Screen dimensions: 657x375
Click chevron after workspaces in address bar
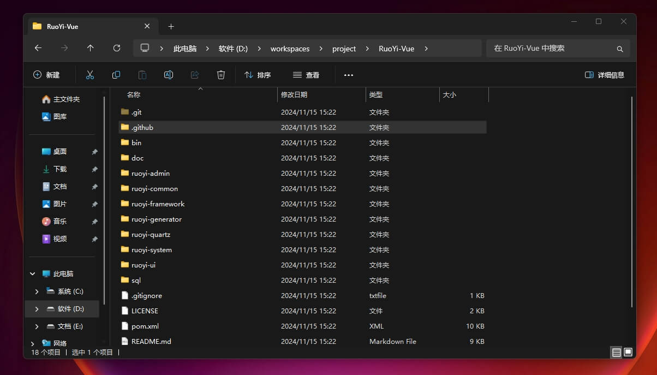point(321,49)
